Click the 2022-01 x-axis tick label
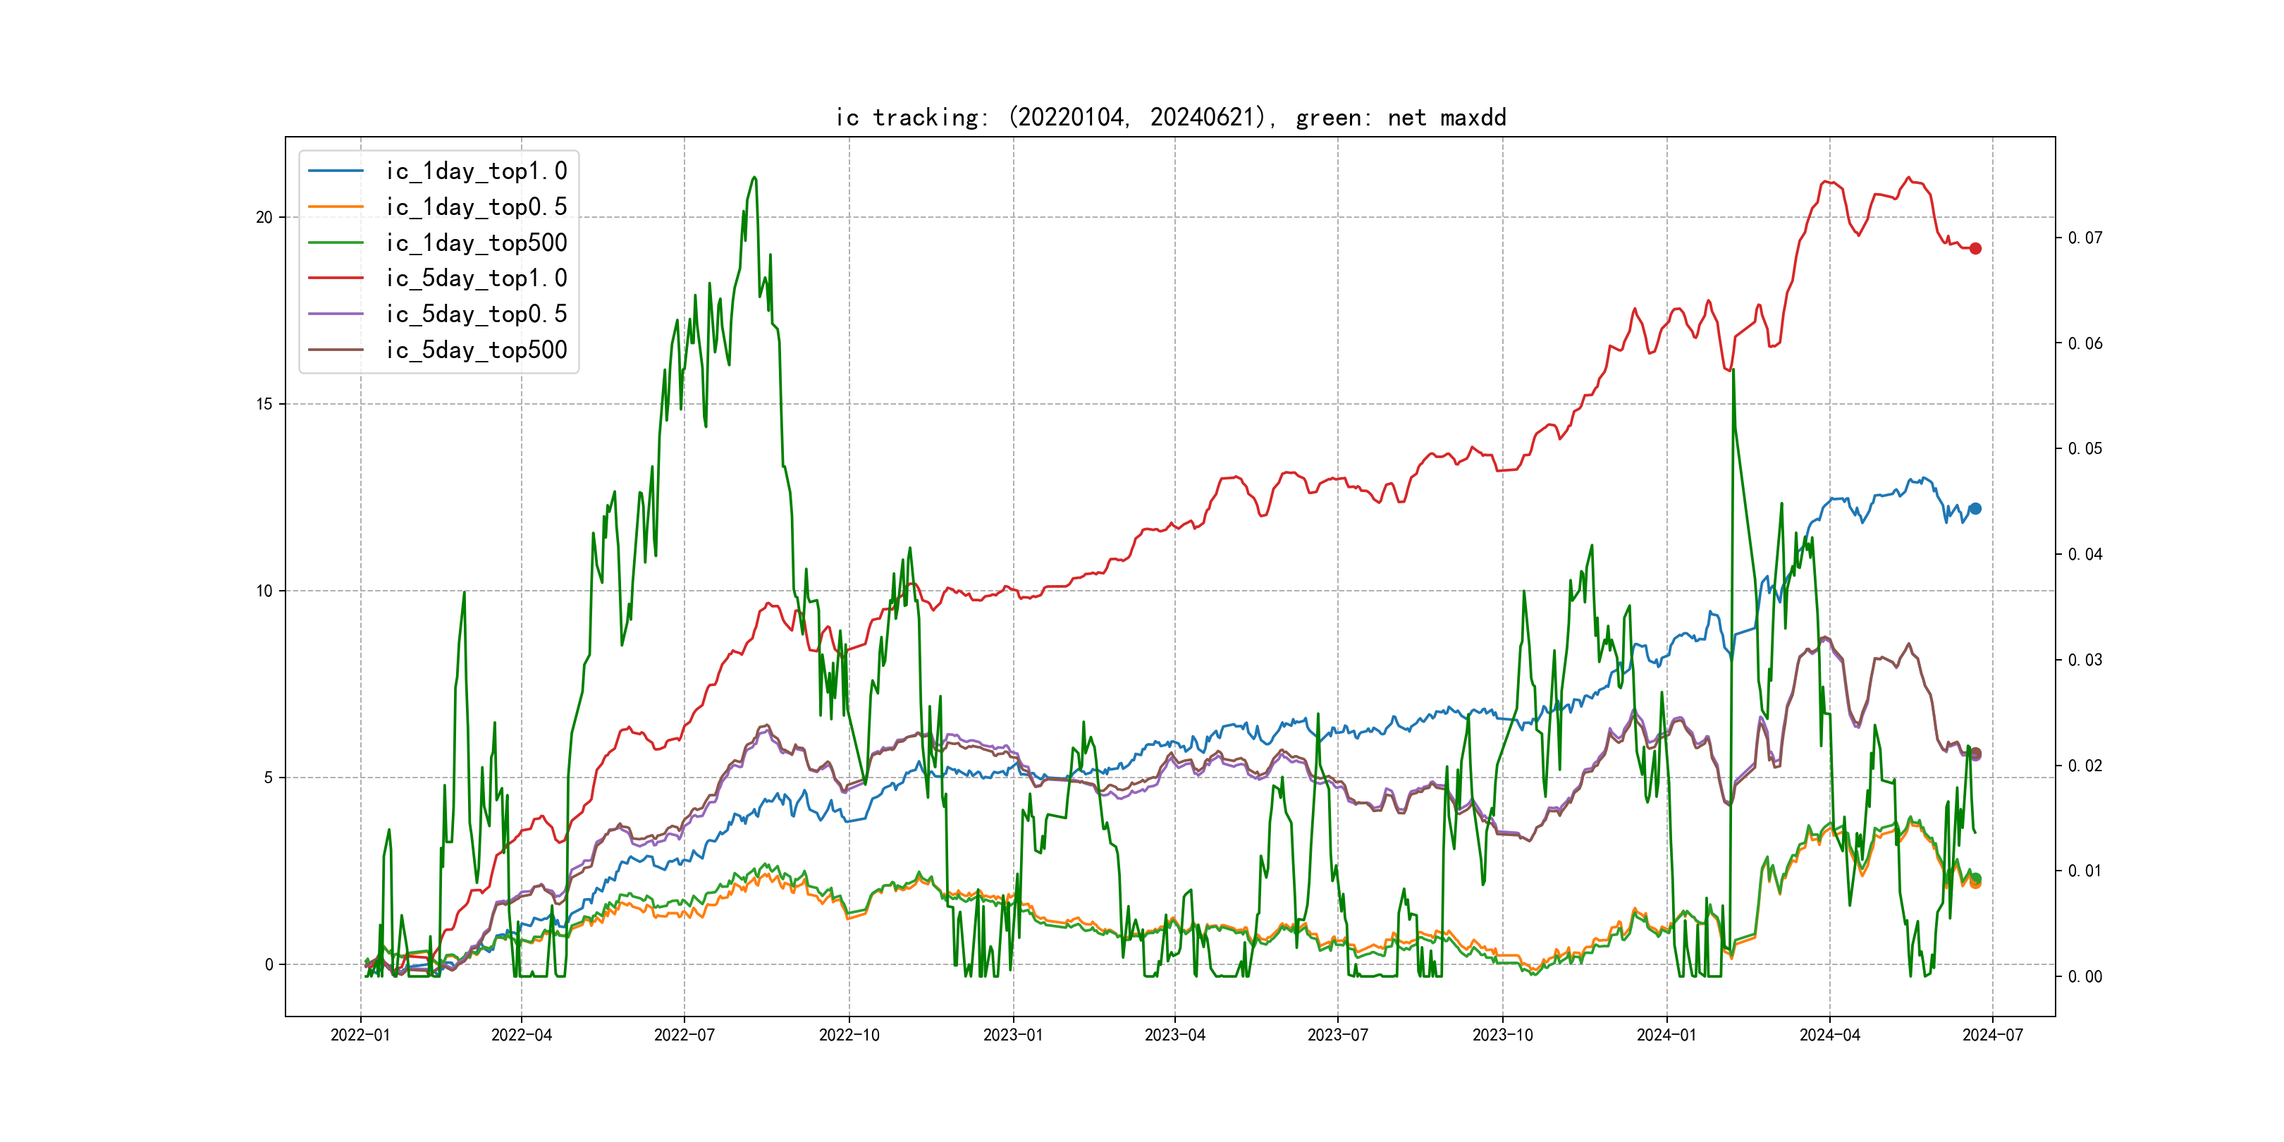This screenshot has height=1142, width=2284. pyautogui.click(x=360, y=1035)
